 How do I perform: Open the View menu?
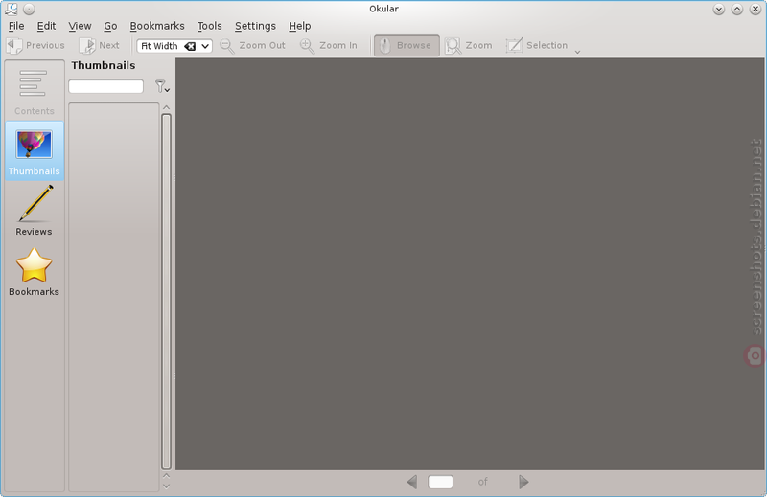pyautogui.click(x=80, y=26)
